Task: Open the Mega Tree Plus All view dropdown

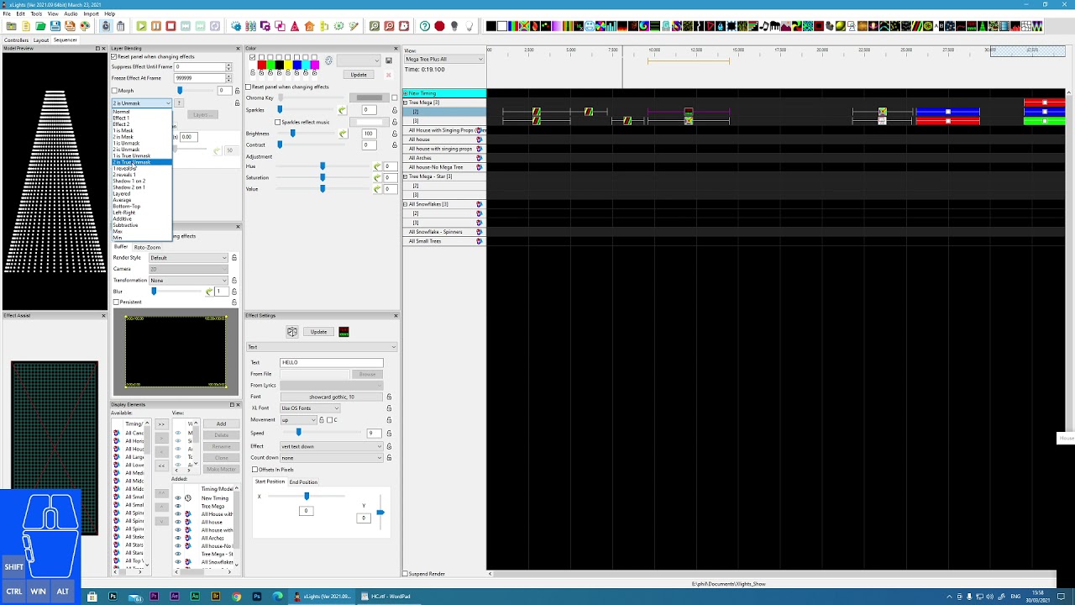Action: pos(444,60)
